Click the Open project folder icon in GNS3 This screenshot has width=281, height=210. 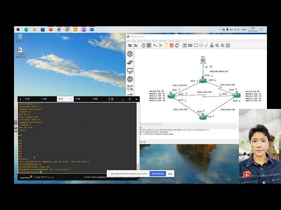click(136, 45)
